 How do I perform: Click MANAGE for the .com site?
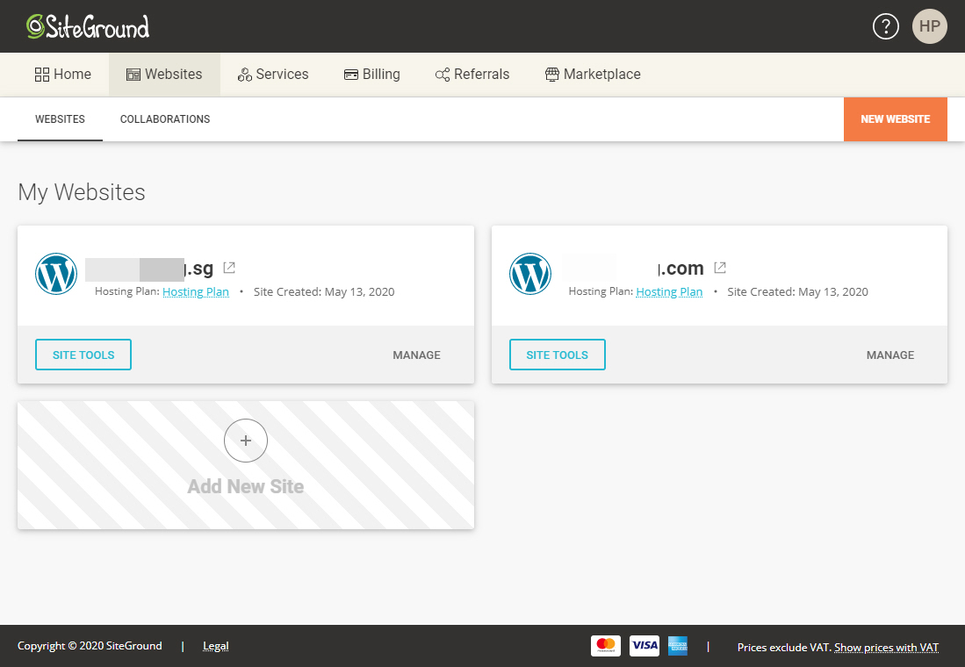point(889,355)
